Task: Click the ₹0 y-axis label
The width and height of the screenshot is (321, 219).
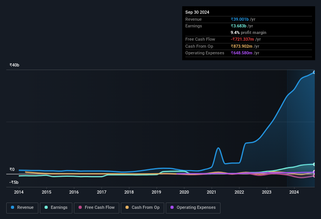Action: [x=12, y=169]
